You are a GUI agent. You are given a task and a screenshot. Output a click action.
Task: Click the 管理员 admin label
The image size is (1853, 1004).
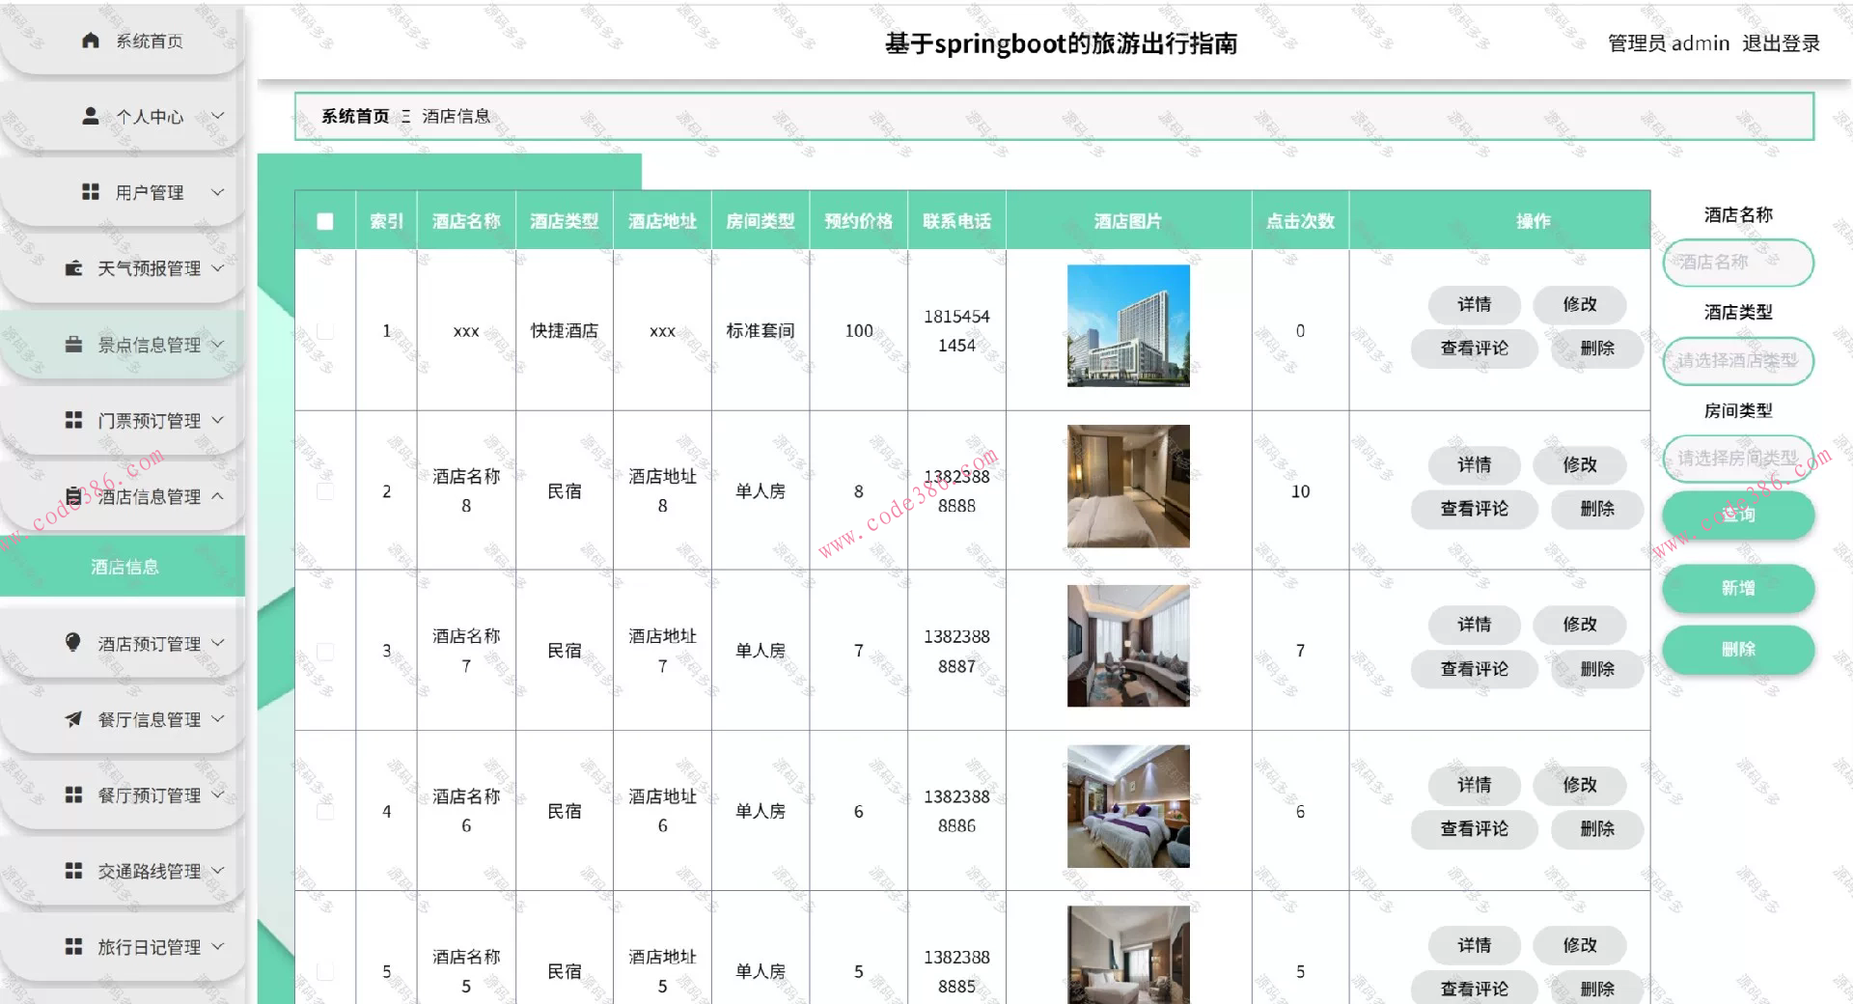(1668, 43)
